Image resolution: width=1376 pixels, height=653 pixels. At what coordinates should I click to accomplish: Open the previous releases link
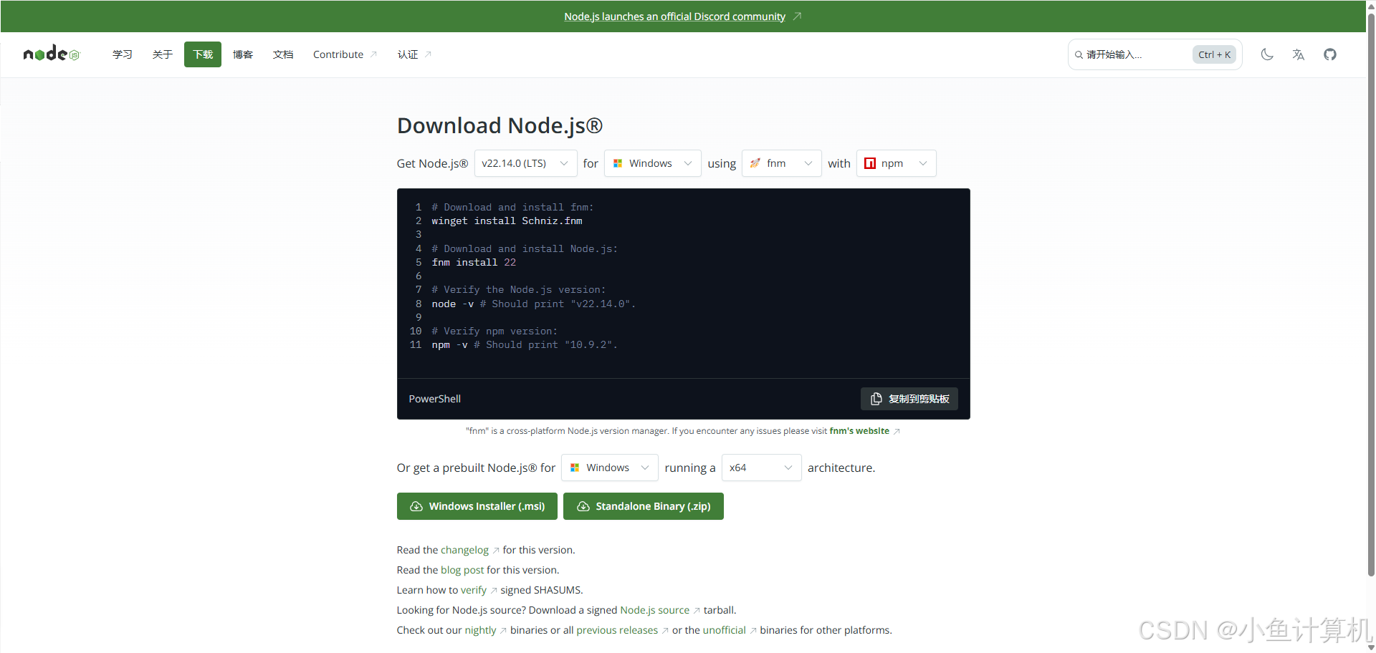617,630
